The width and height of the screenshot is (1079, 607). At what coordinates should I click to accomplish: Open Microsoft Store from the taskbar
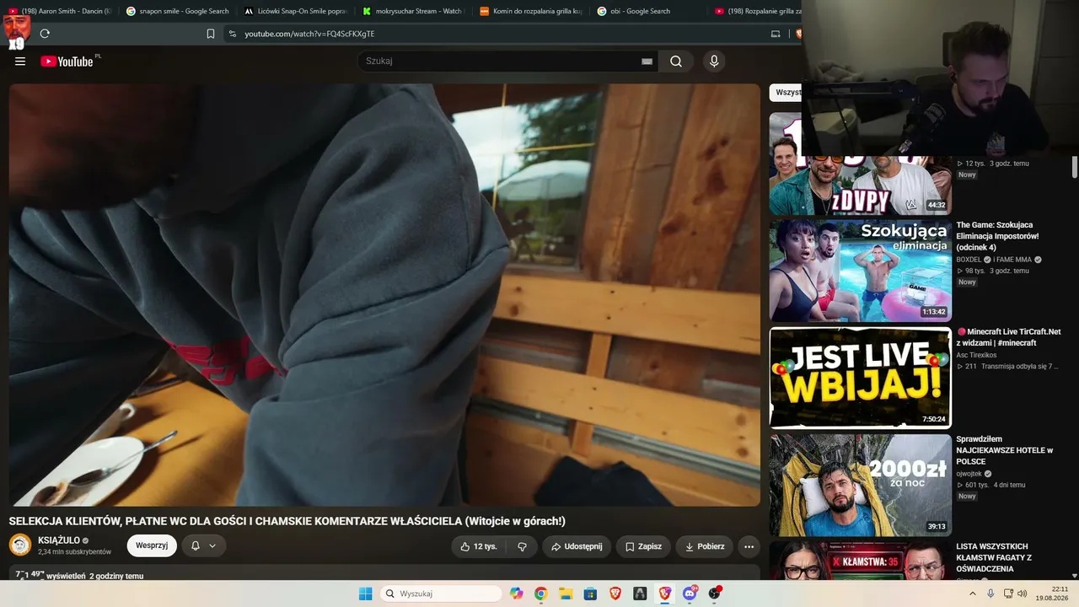[x=590, y=594]
